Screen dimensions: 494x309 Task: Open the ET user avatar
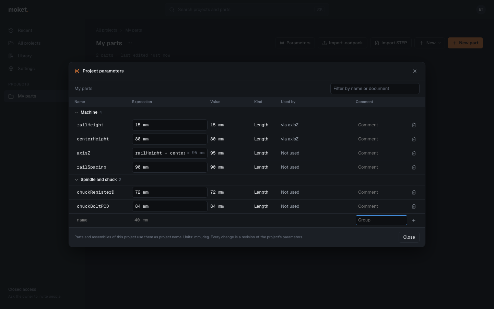(x=481, y=10)
